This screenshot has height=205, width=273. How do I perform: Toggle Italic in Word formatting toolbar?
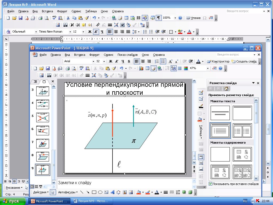96,31
